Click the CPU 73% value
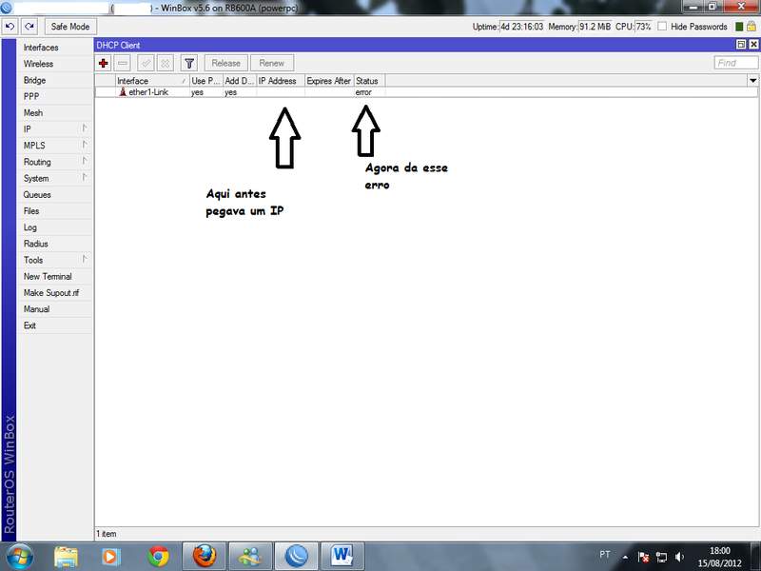 tap(644, 27)
